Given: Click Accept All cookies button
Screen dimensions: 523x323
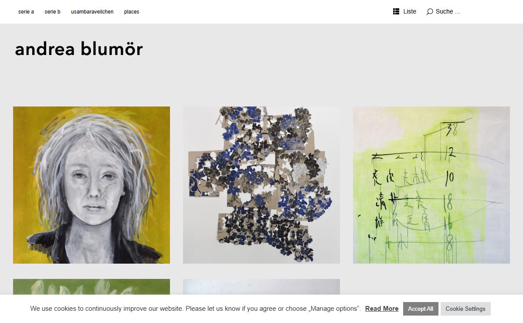Looking at the screenshot, I should [421, 309].
